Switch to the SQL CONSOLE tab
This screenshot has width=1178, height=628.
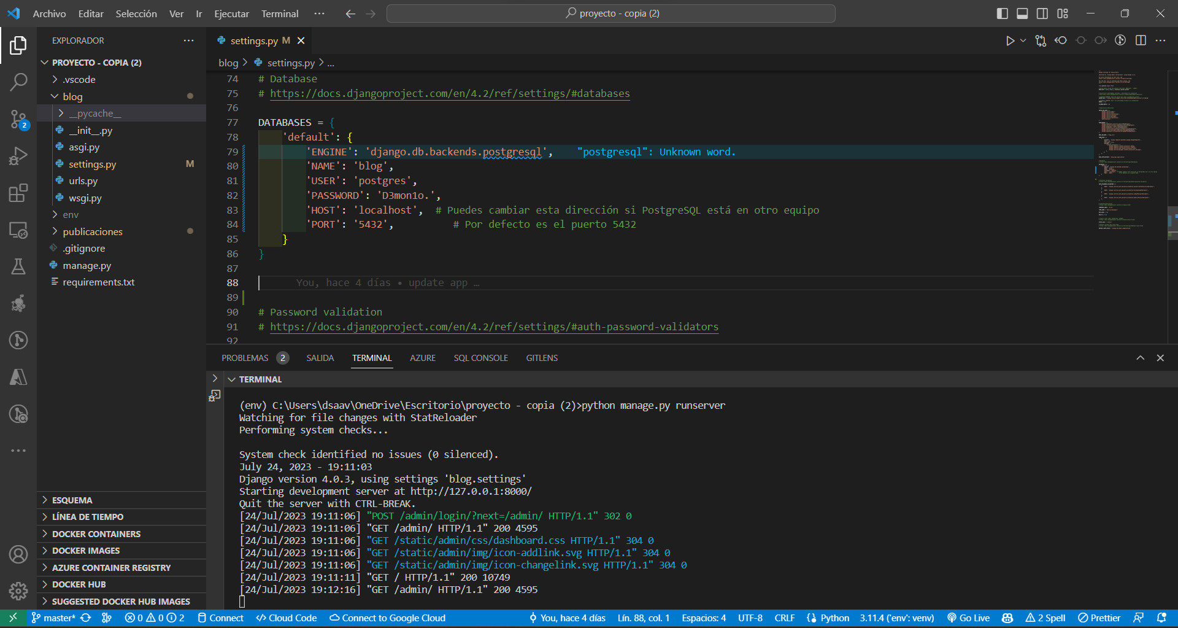pyautogui.click(x=480, y=358)
